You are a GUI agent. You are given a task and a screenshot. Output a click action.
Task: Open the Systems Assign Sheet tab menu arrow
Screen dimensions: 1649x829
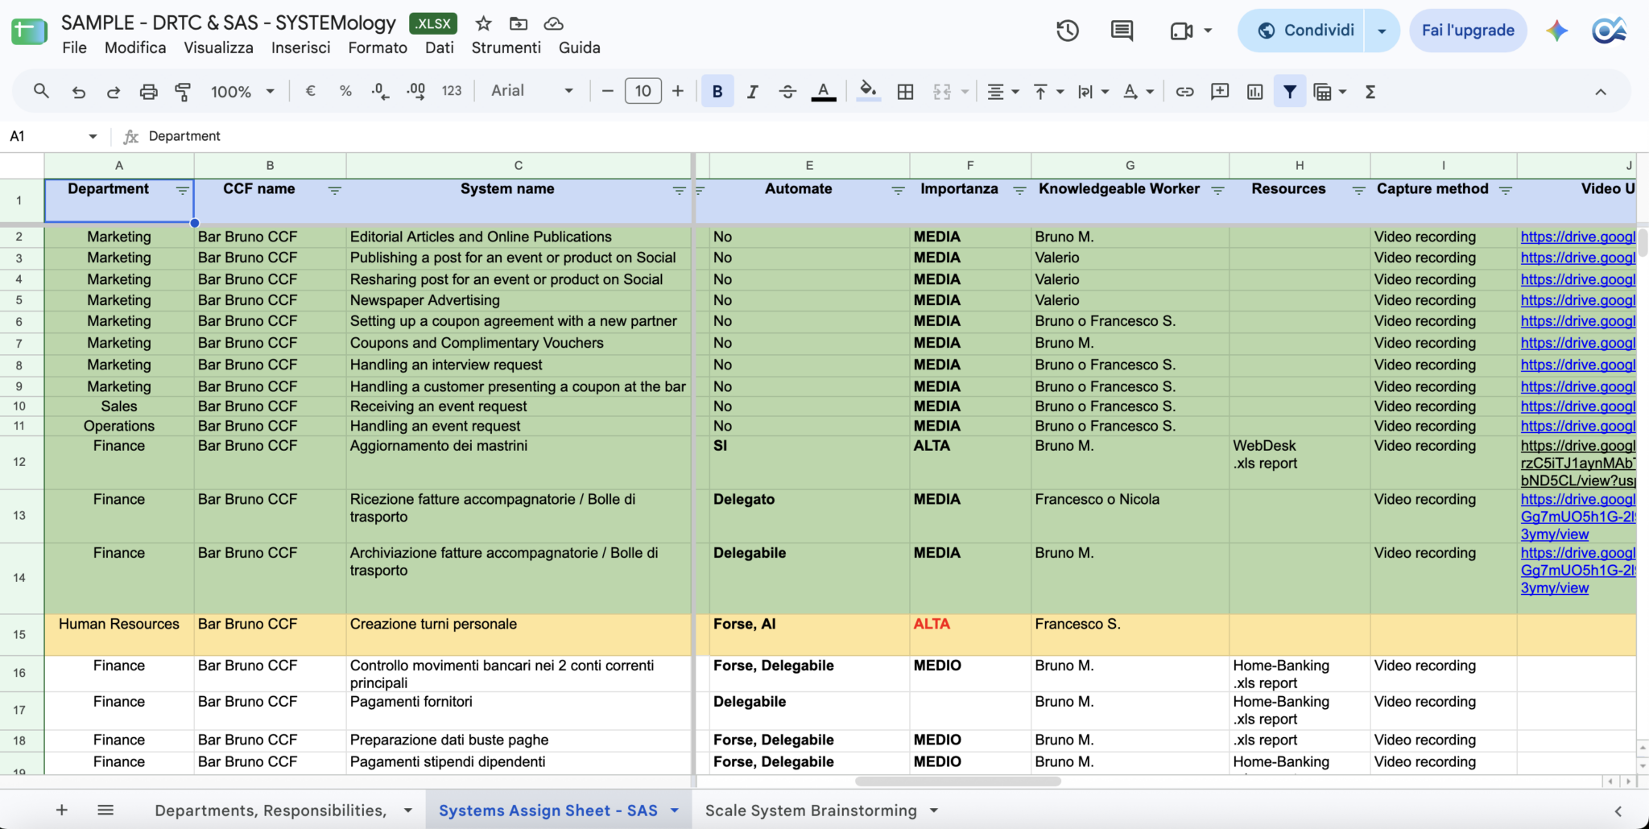coord(675,810)
